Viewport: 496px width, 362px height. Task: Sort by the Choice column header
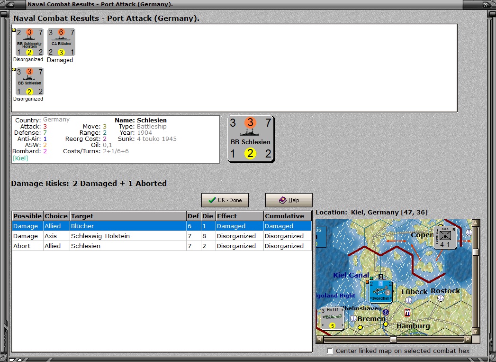(x=56, y=216)
